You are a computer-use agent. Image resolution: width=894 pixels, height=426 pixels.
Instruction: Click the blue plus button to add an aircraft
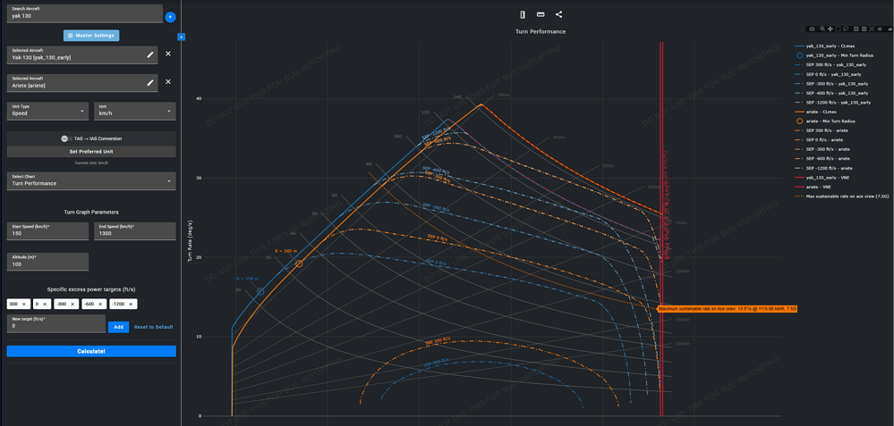point(170,17)
